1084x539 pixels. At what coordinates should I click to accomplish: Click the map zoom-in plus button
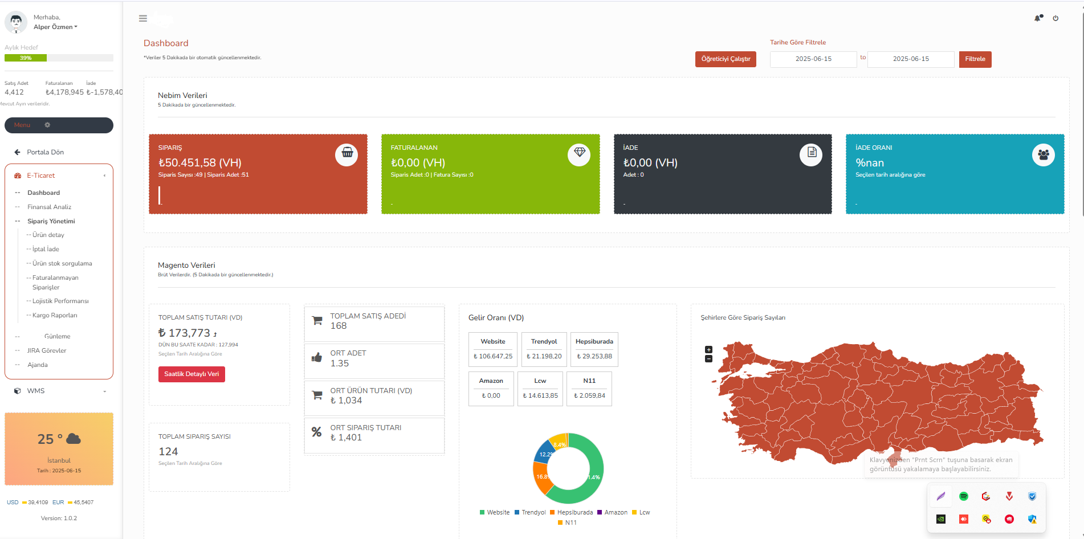(x=708, y=350)
